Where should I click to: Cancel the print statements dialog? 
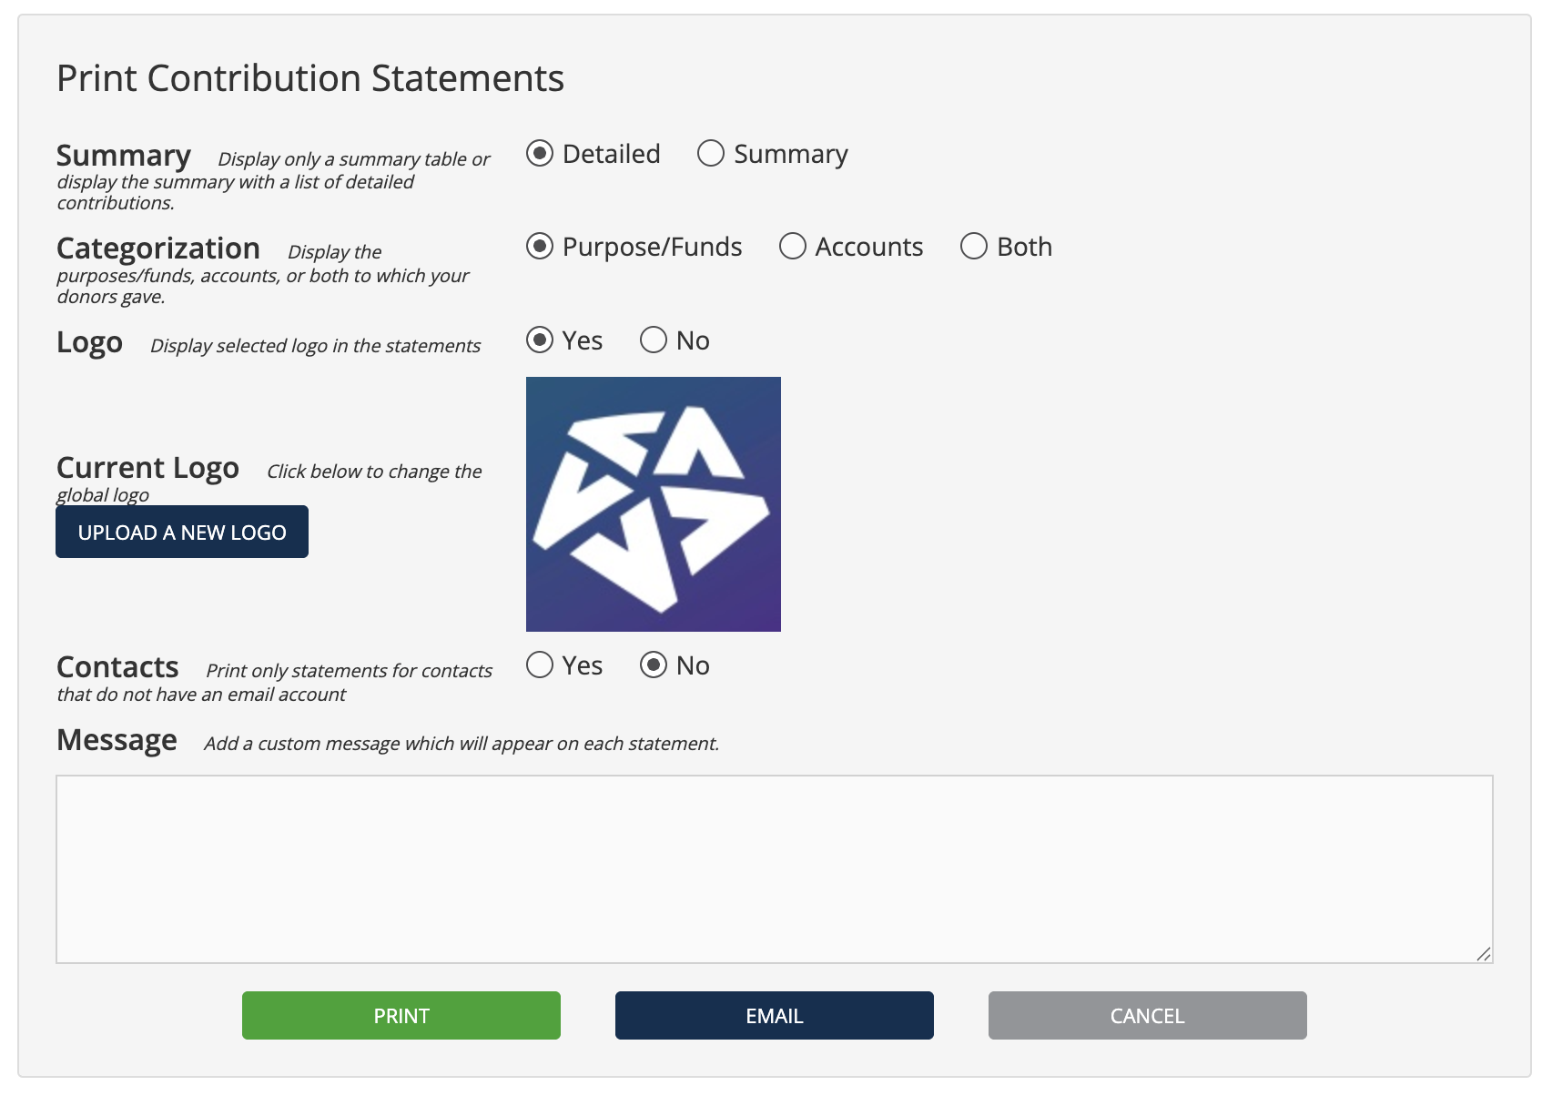click(1148, 1016)
